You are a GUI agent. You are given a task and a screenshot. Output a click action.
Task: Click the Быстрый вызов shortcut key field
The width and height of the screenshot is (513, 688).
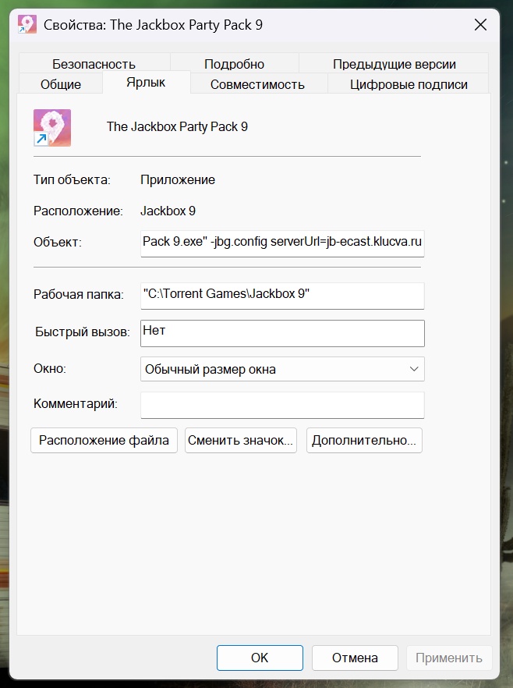[x=282, y=332]
